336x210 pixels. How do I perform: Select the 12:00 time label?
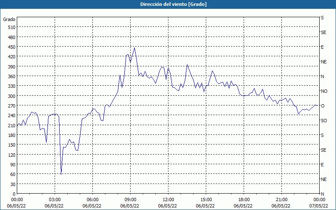click(x=168, y=200)
